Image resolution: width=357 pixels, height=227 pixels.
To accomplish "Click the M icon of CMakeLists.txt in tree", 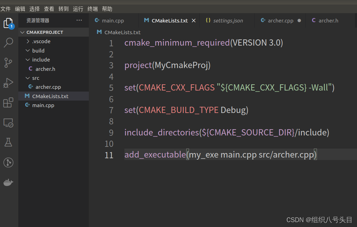I will coord(27,96).
